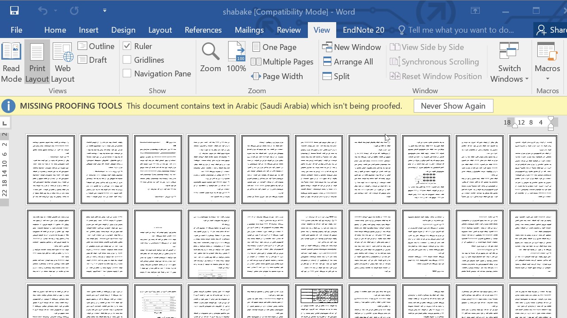The image size is (567, 318).
Task: Switch to Web Layout view
Action: click(x=63, y=63)
